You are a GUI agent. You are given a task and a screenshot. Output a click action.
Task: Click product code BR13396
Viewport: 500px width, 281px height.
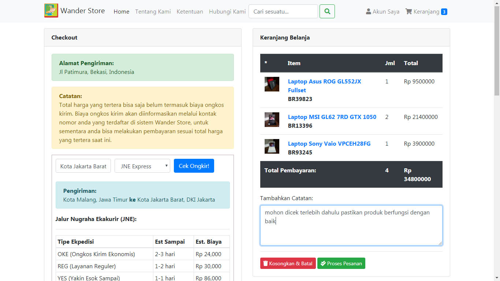tap(300, 125)
